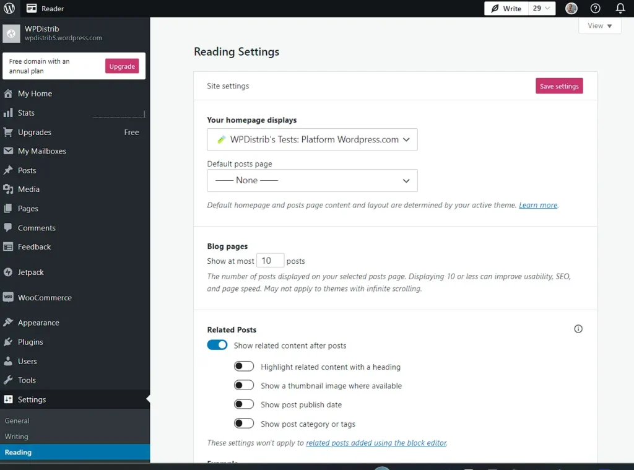Screen dimensions: 634x470
Task: Click the Pages icon in sidebar
Action: point(8,208)
